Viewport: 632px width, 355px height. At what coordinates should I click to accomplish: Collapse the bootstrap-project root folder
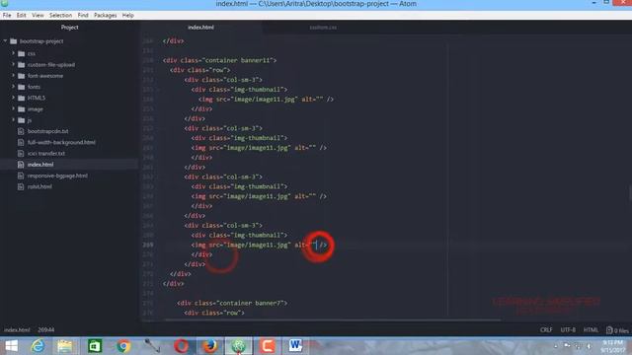pyautogui.click(x=5, y=41)
